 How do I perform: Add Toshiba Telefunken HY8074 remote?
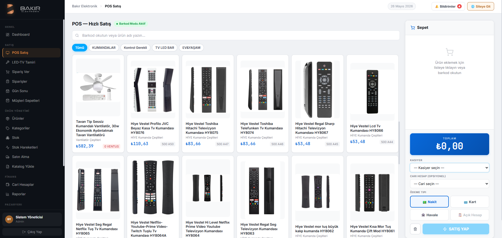tap(263, 104)
